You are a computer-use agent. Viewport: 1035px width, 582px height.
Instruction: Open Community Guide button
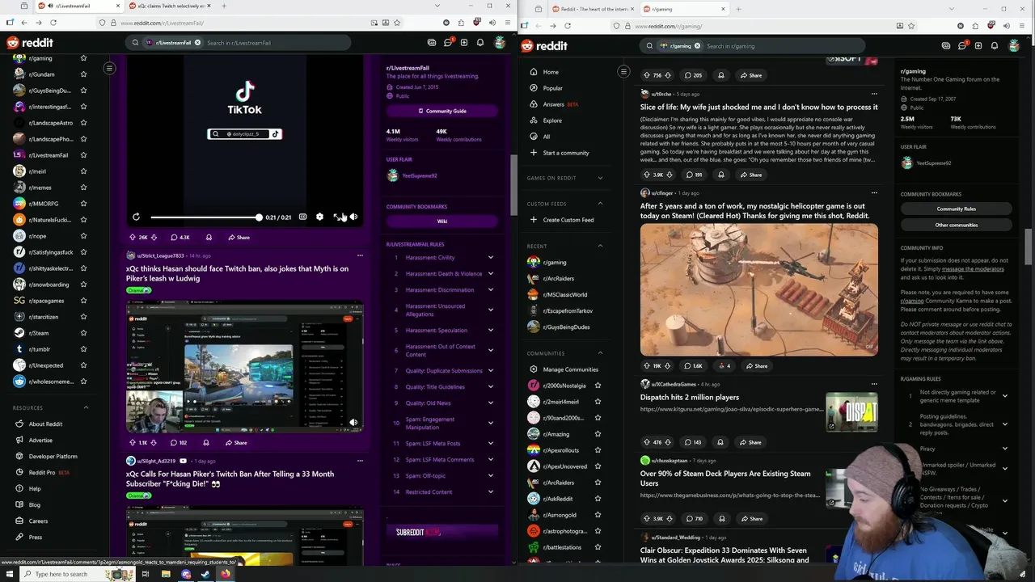(441, 111)
